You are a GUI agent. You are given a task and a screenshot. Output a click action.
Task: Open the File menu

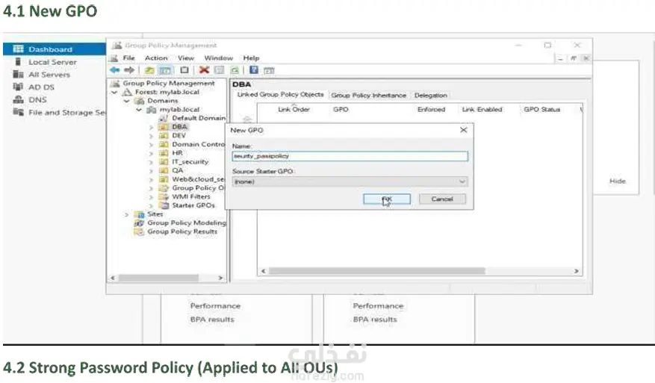(x=128, y=58)
